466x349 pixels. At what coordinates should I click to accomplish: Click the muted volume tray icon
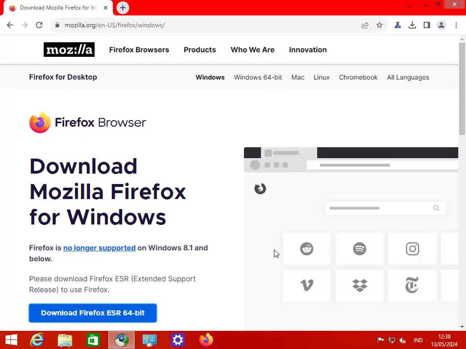pyautogui.click(x=403, y=340)
